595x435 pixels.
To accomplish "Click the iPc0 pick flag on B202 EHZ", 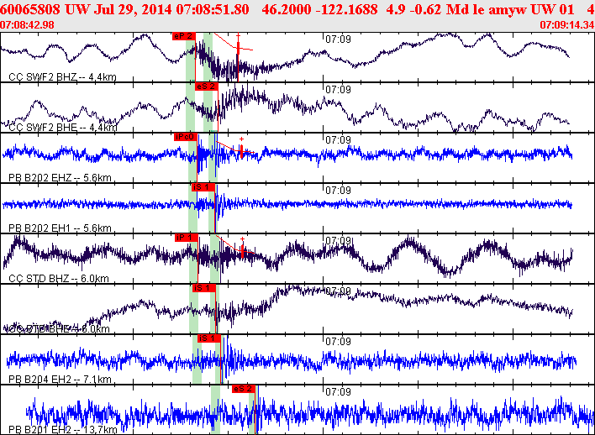I will [186, 137].
